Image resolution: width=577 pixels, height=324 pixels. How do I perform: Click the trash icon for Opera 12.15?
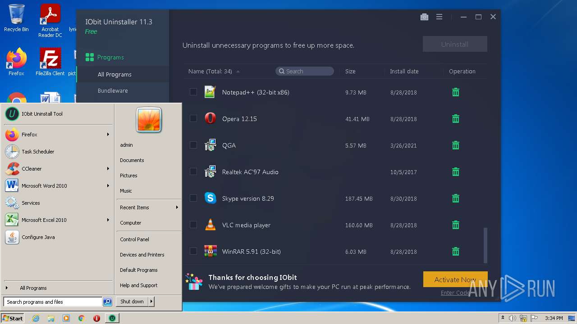456,119
